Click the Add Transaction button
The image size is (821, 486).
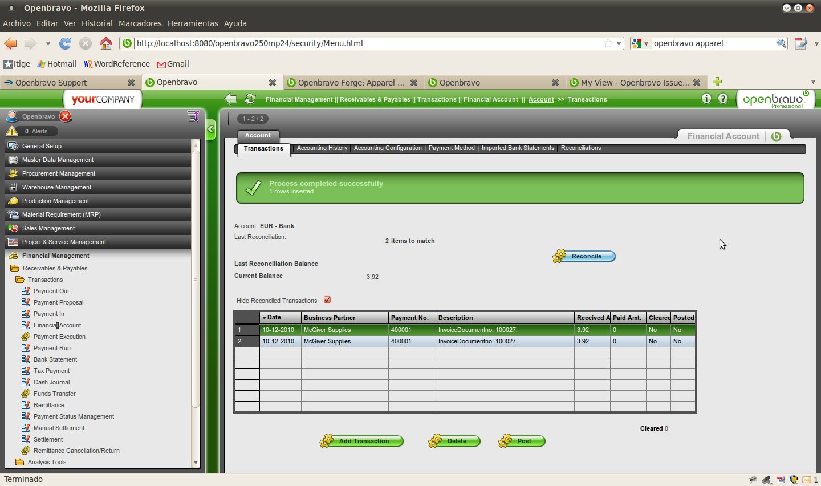point(363,441)
